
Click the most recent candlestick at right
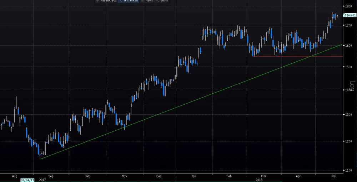[337, 15]
